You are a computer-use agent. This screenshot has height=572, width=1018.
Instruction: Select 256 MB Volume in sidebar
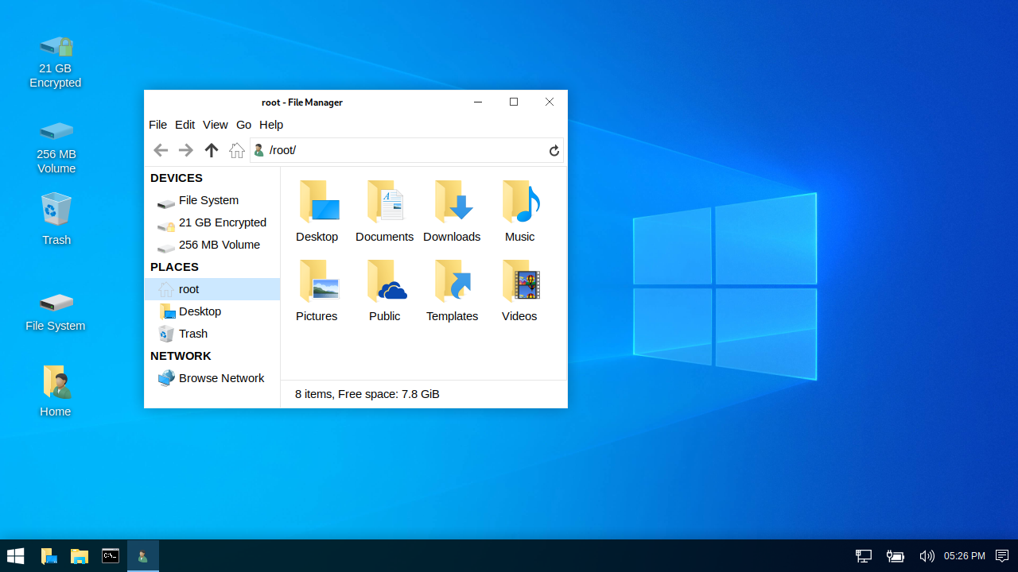pyautogui.click(x=212, y=245)
